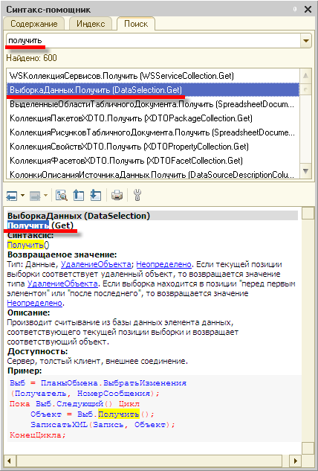Open first УдалениеОбъекта link after Данные

(96, 264)
